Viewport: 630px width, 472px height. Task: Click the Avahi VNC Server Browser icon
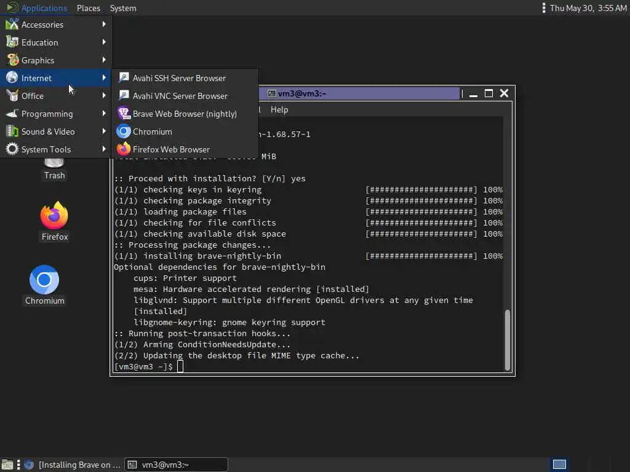[124, 95]
